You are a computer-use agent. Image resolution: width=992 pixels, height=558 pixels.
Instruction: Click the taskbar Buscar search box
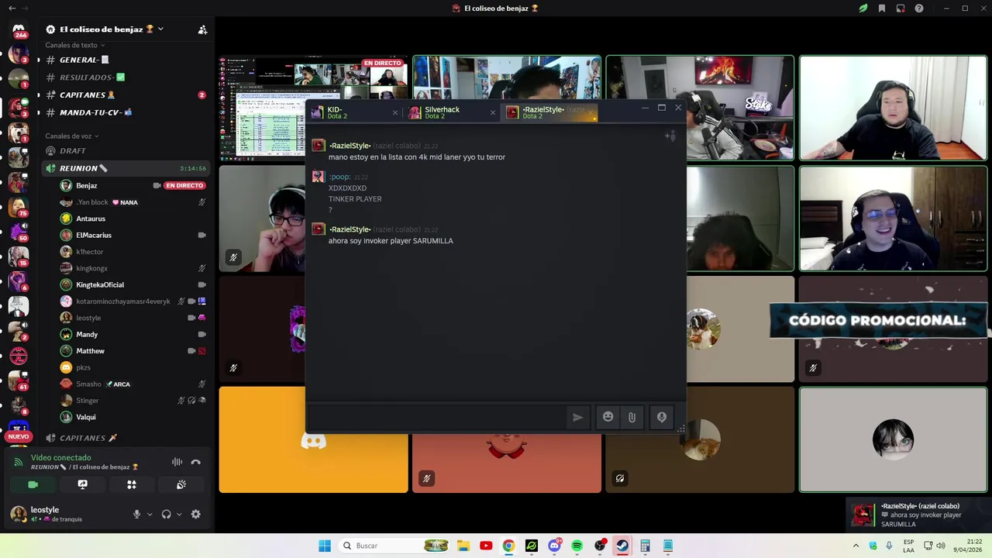tap(395, 546)
